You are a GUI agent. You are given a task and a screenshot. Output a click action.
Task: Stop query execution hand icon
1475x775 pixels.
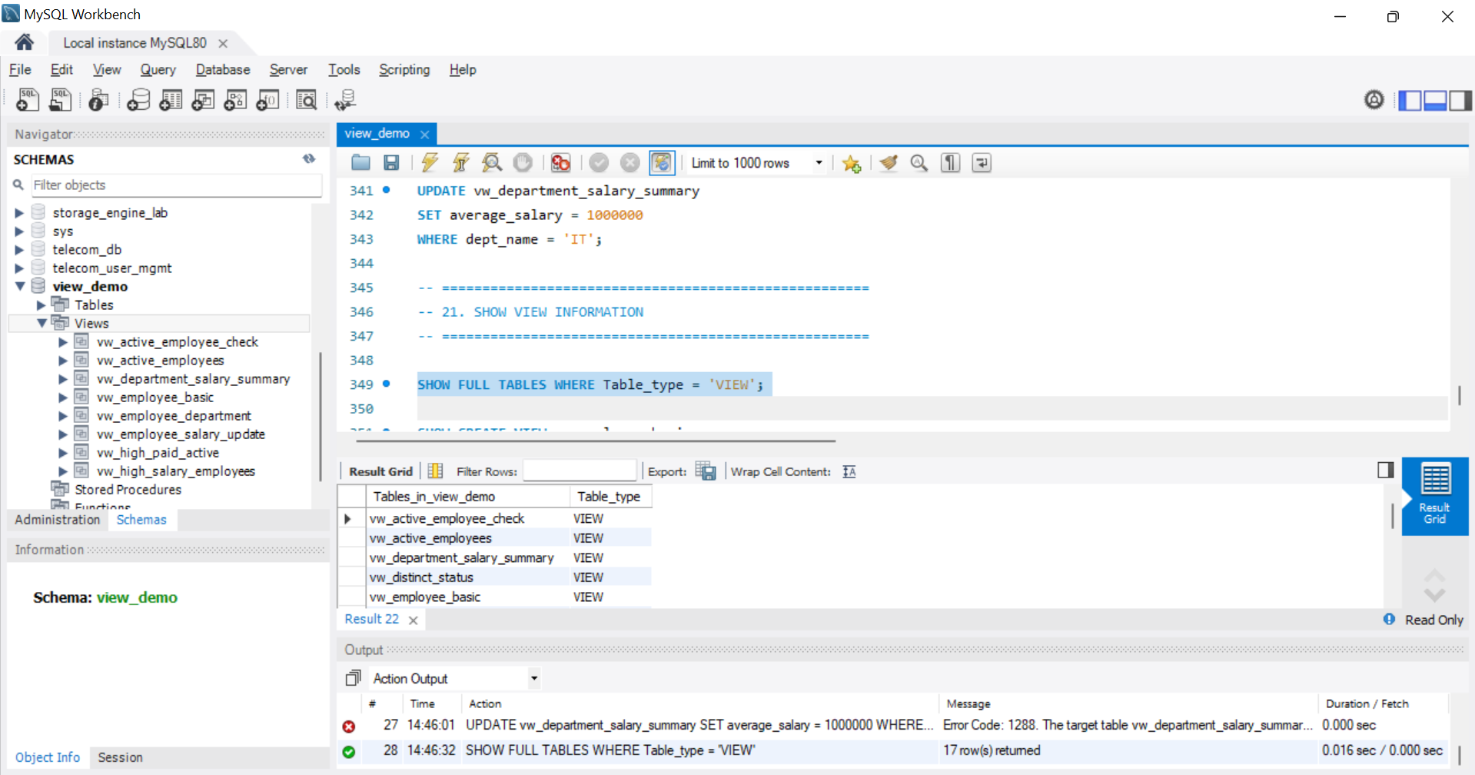point(523,162)
